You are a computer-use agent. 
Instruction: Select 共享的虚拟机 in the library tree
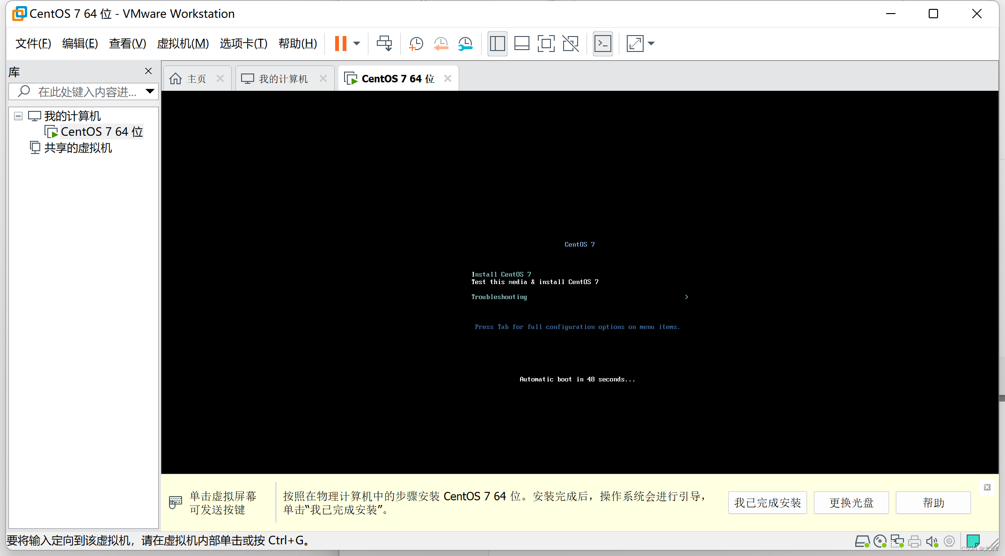pyautogui.click(x=78, y=148)
